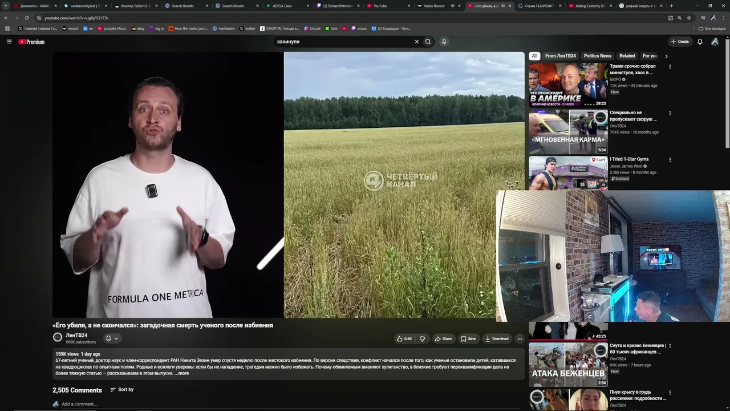Show more filter chips arrow
The width and height of the screenshot is (730, 411).
click(x=666, y=56)
